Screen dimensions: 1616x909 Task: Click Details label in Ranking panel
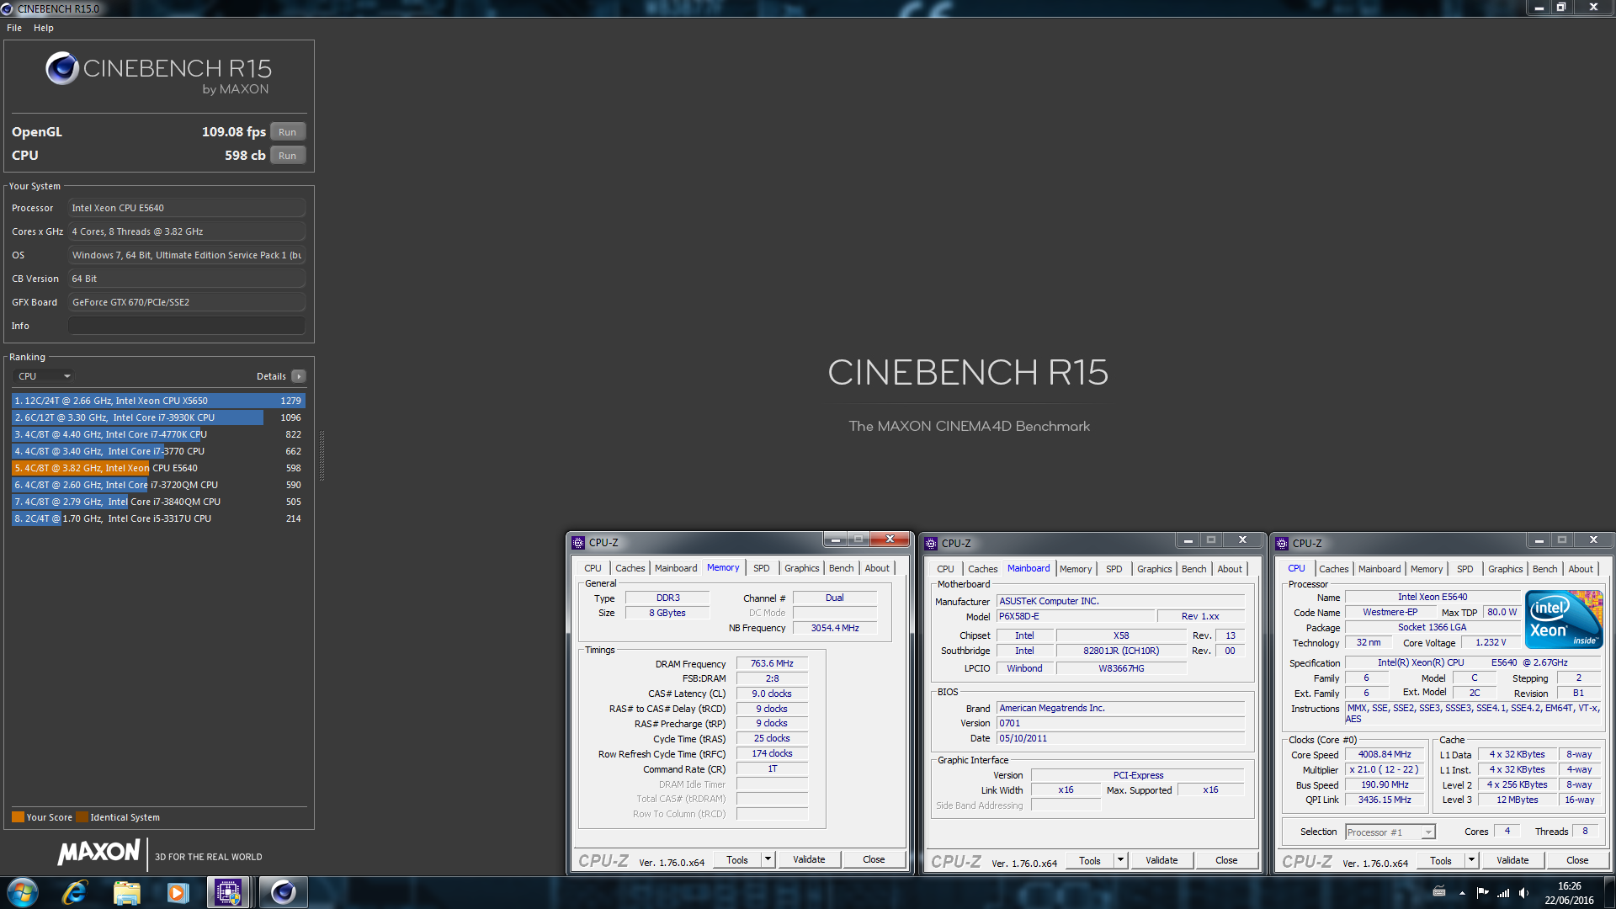click(x=271, y=376)
